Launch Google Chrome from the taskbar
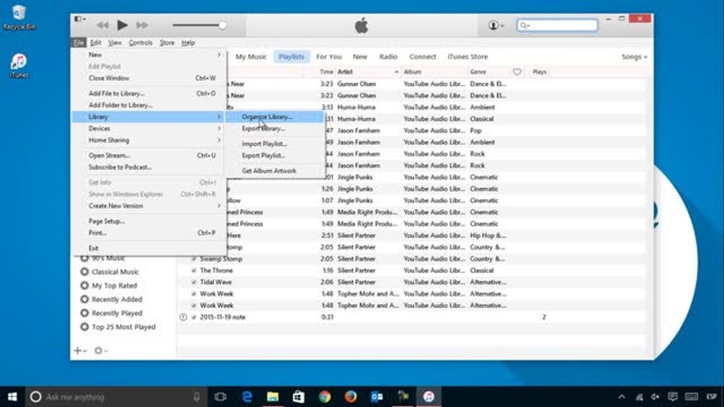Image resolution: width=724 pixels, height=407 pixels. (x=325, y=397)
